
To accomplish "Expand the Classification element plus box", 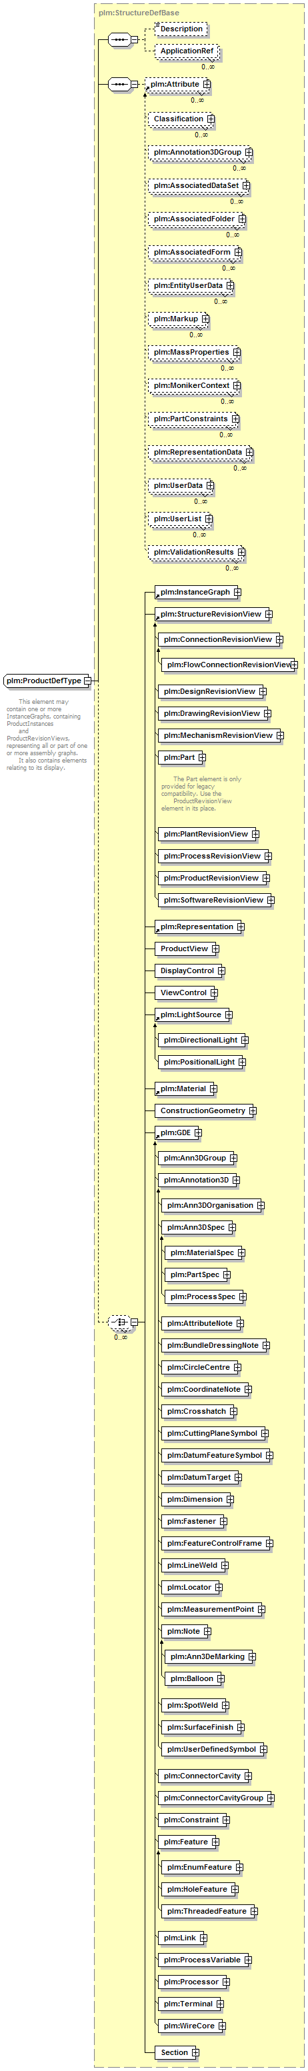I will point(211,119).
